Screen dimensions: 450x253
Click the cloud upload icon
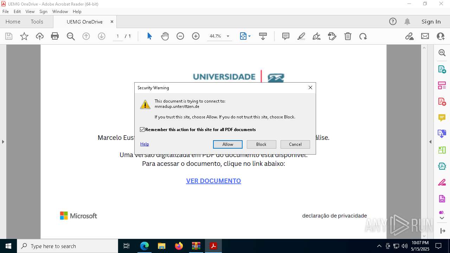(40, 36)
